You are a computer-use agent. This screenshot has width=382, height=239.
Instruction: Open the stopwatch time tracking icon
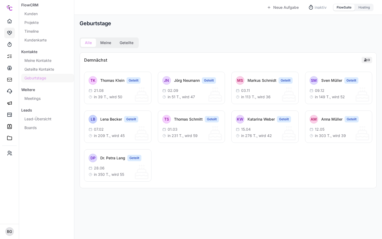[10, 45]
